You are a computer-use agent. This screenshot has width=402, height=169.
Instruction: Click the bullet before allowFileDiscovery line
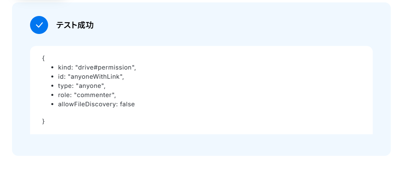click(53, 105)
